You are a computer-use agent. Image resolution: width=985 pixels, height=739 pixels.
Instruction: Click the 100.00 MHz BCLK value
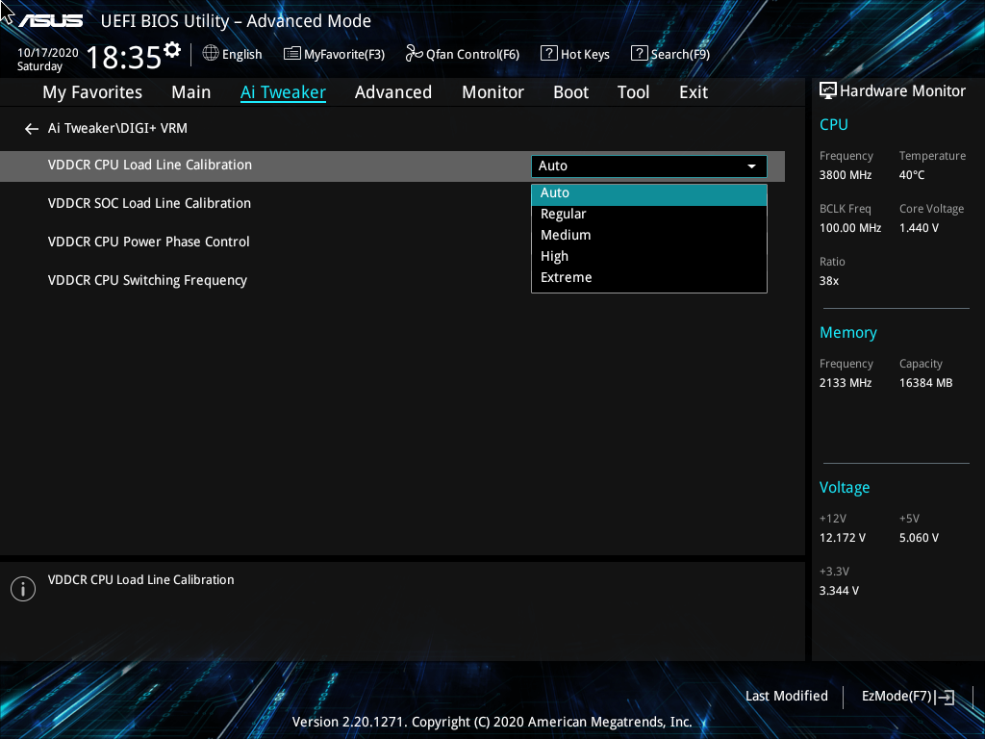coord(850,228)
